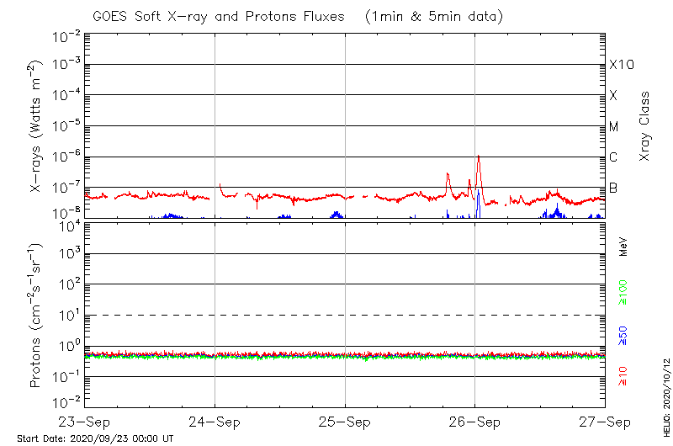Select the 27-Sep date tick label
Screen dimensions: 673x446
pyautogui.click(x=604, y=421)
